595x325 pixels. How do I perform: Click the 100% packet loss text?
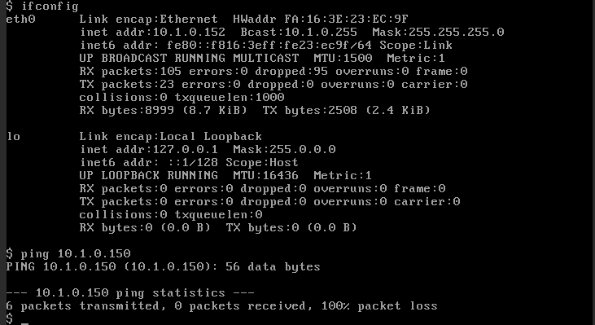(379, 306)
